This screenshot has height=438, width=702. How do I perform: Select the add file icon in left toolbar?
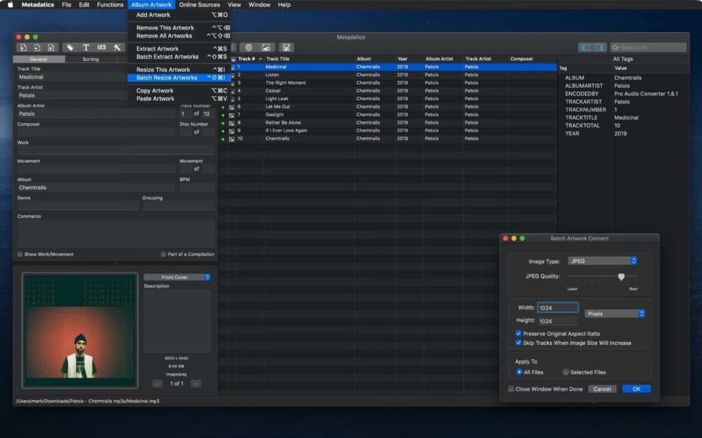click(x=24, y=48)
